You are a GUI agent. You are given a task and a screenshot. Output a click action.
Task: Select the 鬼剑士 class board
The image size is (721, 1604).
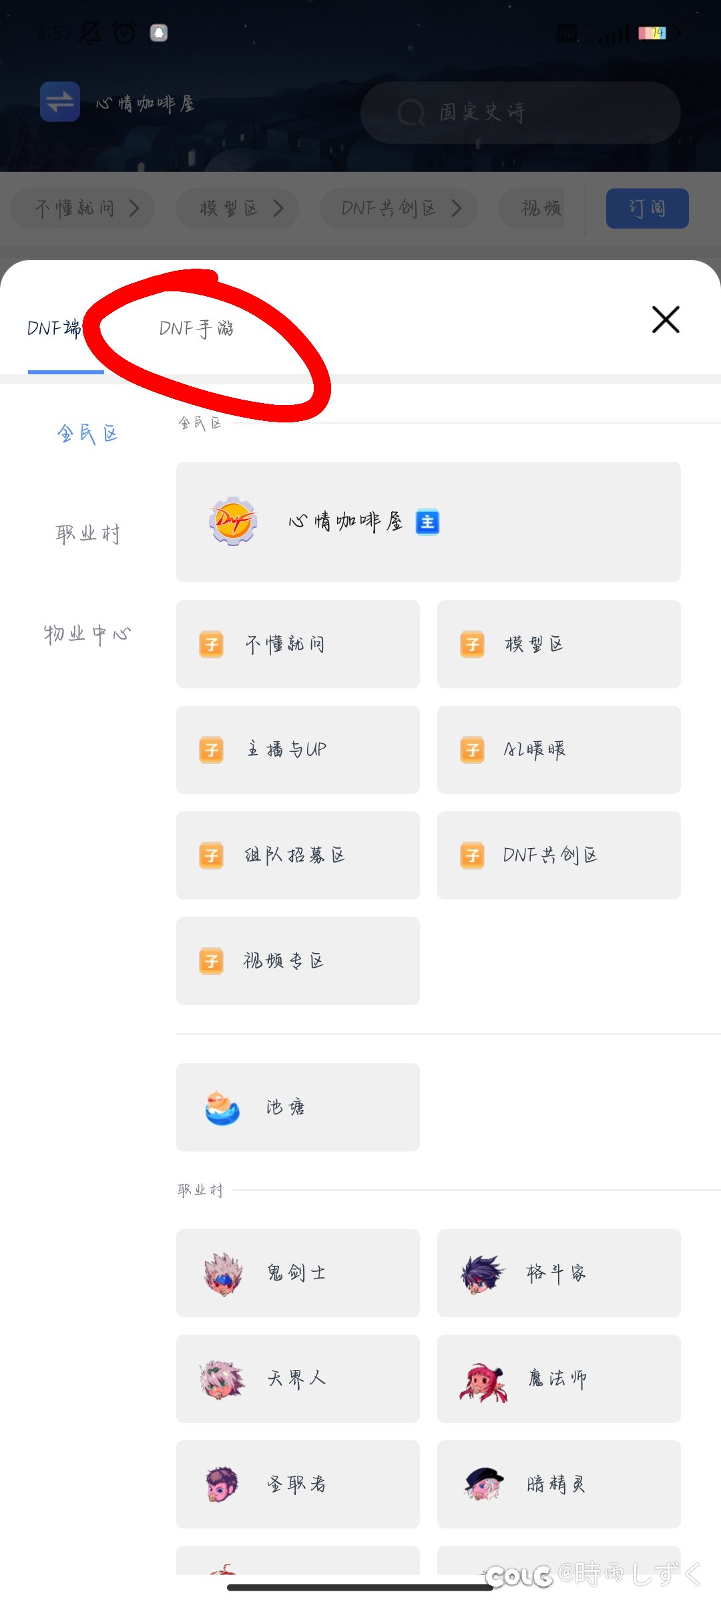click(x=298, y=1273)
